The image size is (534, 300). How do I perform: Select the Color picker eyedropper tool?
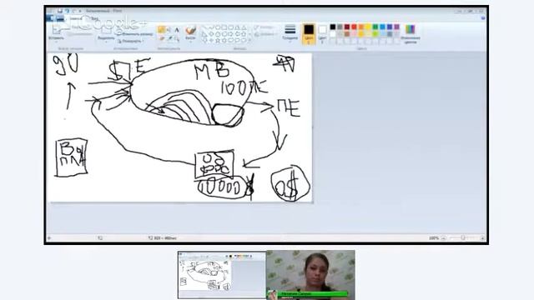[169, 39]
